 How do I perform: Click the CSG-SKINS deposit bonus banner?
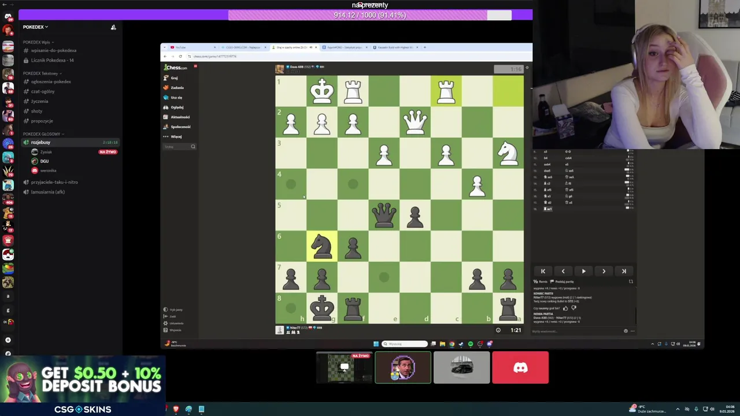tap(83, 385)
